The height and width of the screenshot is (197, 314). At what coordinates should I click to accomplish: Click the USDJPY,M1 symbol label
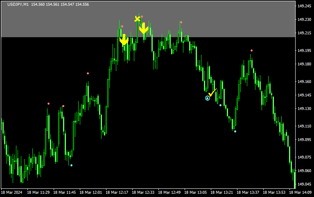pos(18,4)
